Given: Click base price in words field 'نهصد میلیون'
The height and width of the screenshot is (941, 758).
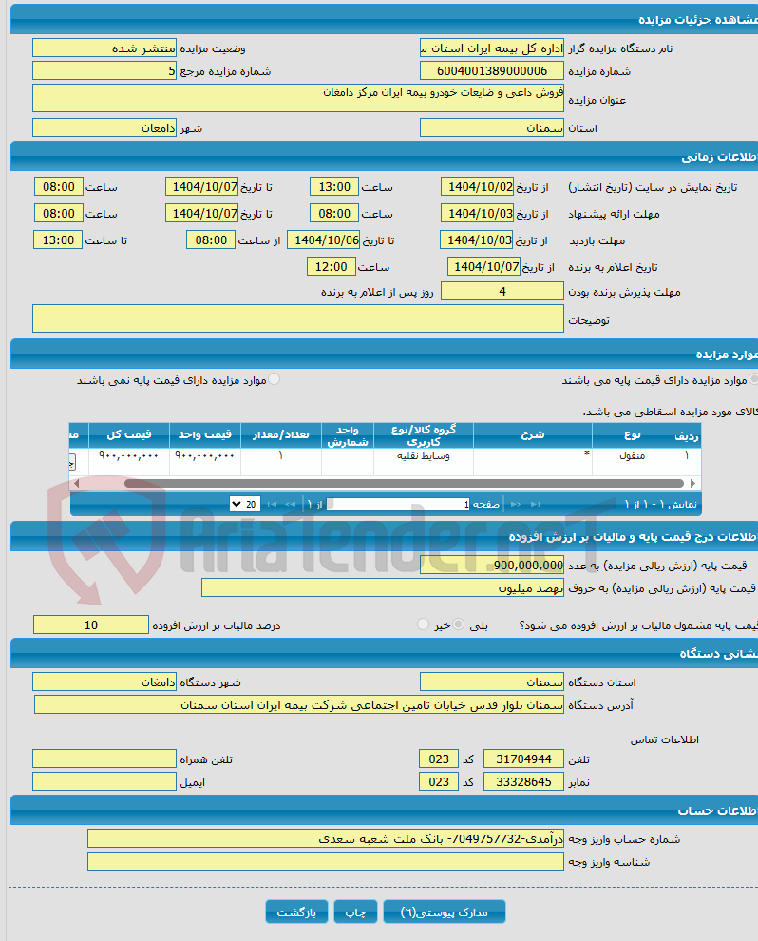Looking at the screenshot, I should [x=383, y=588].
